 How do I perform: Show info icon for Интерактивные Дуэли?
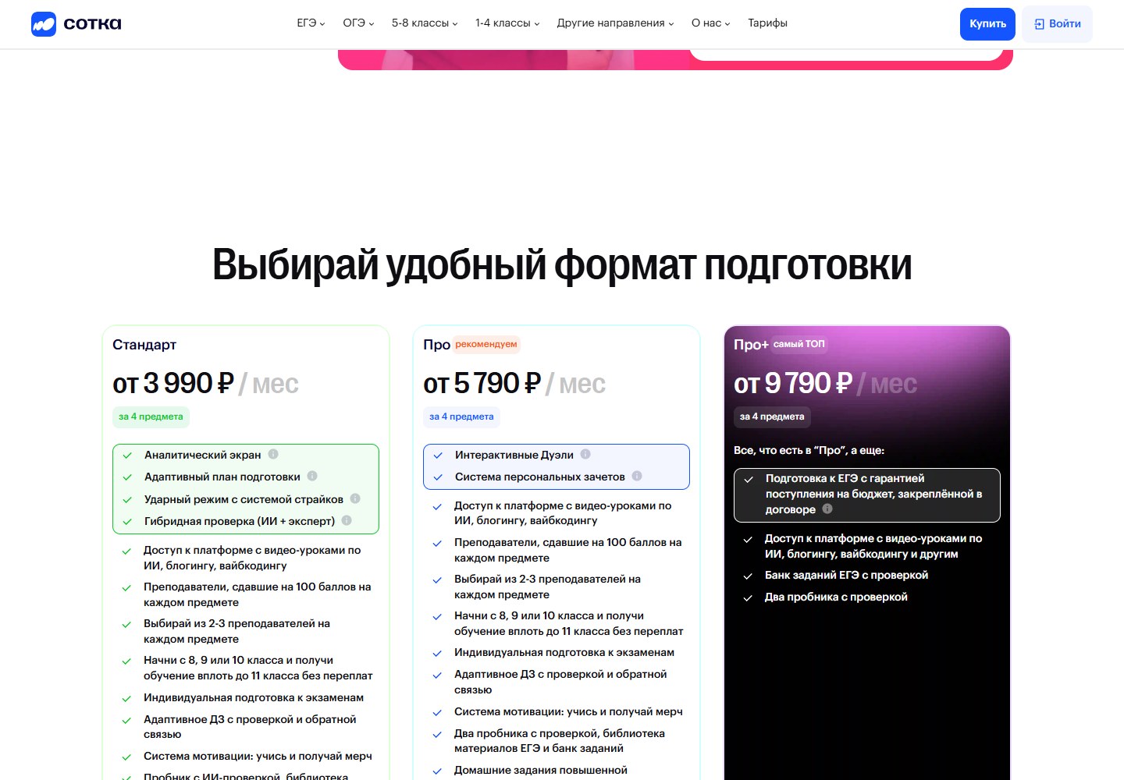[585, 454]
